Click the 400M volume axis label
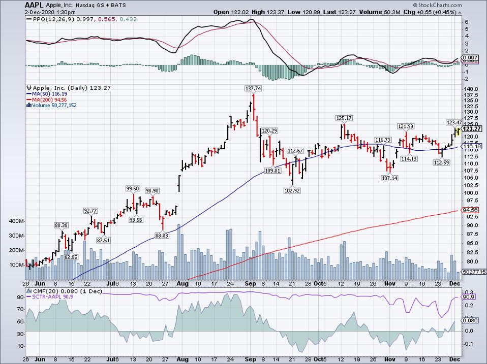Image resolution: width=487 pixels, height=364 pixels. [x=17, y=221]
